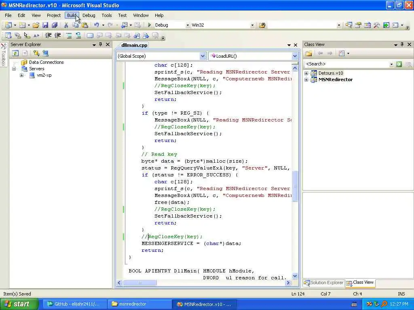The image size is (414, 310).
Task: Open the Build menu
Action: click(x=72, y=15)
